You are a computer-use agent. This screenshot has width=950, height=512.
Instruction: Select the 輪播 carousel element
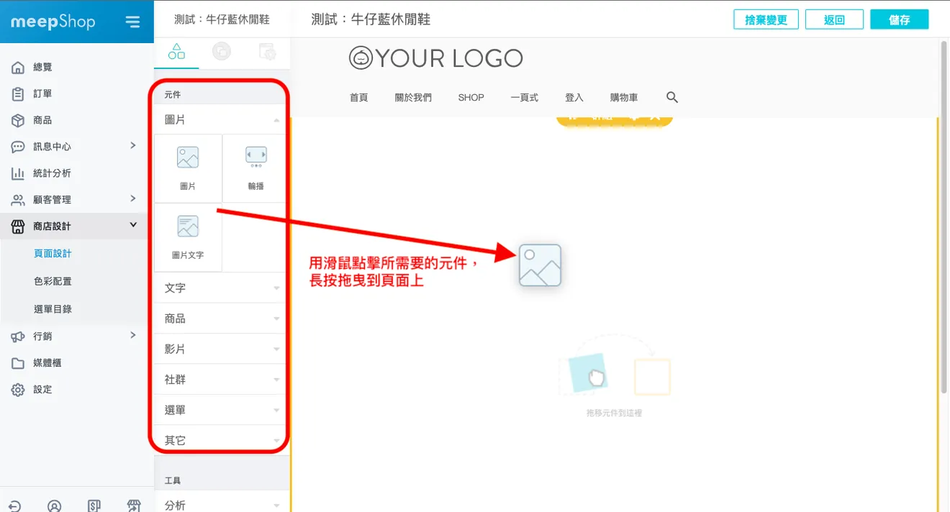click(x=255, y=168)
